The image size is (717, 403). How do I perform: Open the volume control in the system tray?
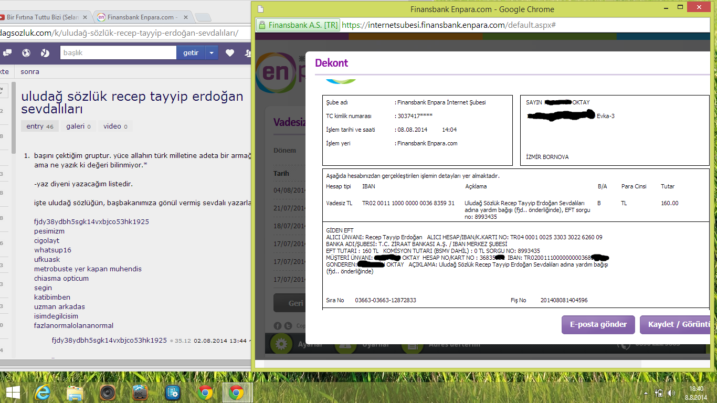(671, 393)
